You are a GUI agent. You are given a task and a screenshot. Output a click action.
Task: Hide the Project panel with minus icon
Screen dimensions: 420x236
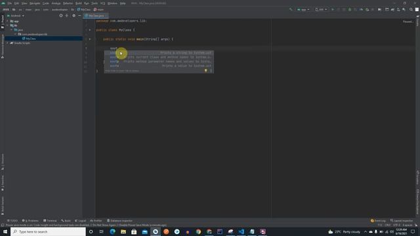[79, 16]
